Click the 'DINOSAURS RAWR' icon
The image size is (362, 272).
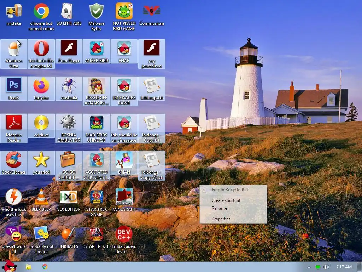coord(124,91)
